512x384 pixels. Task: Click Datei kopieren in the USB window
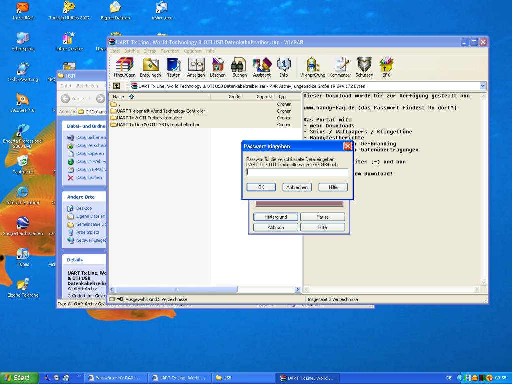(x=86, y=154)
